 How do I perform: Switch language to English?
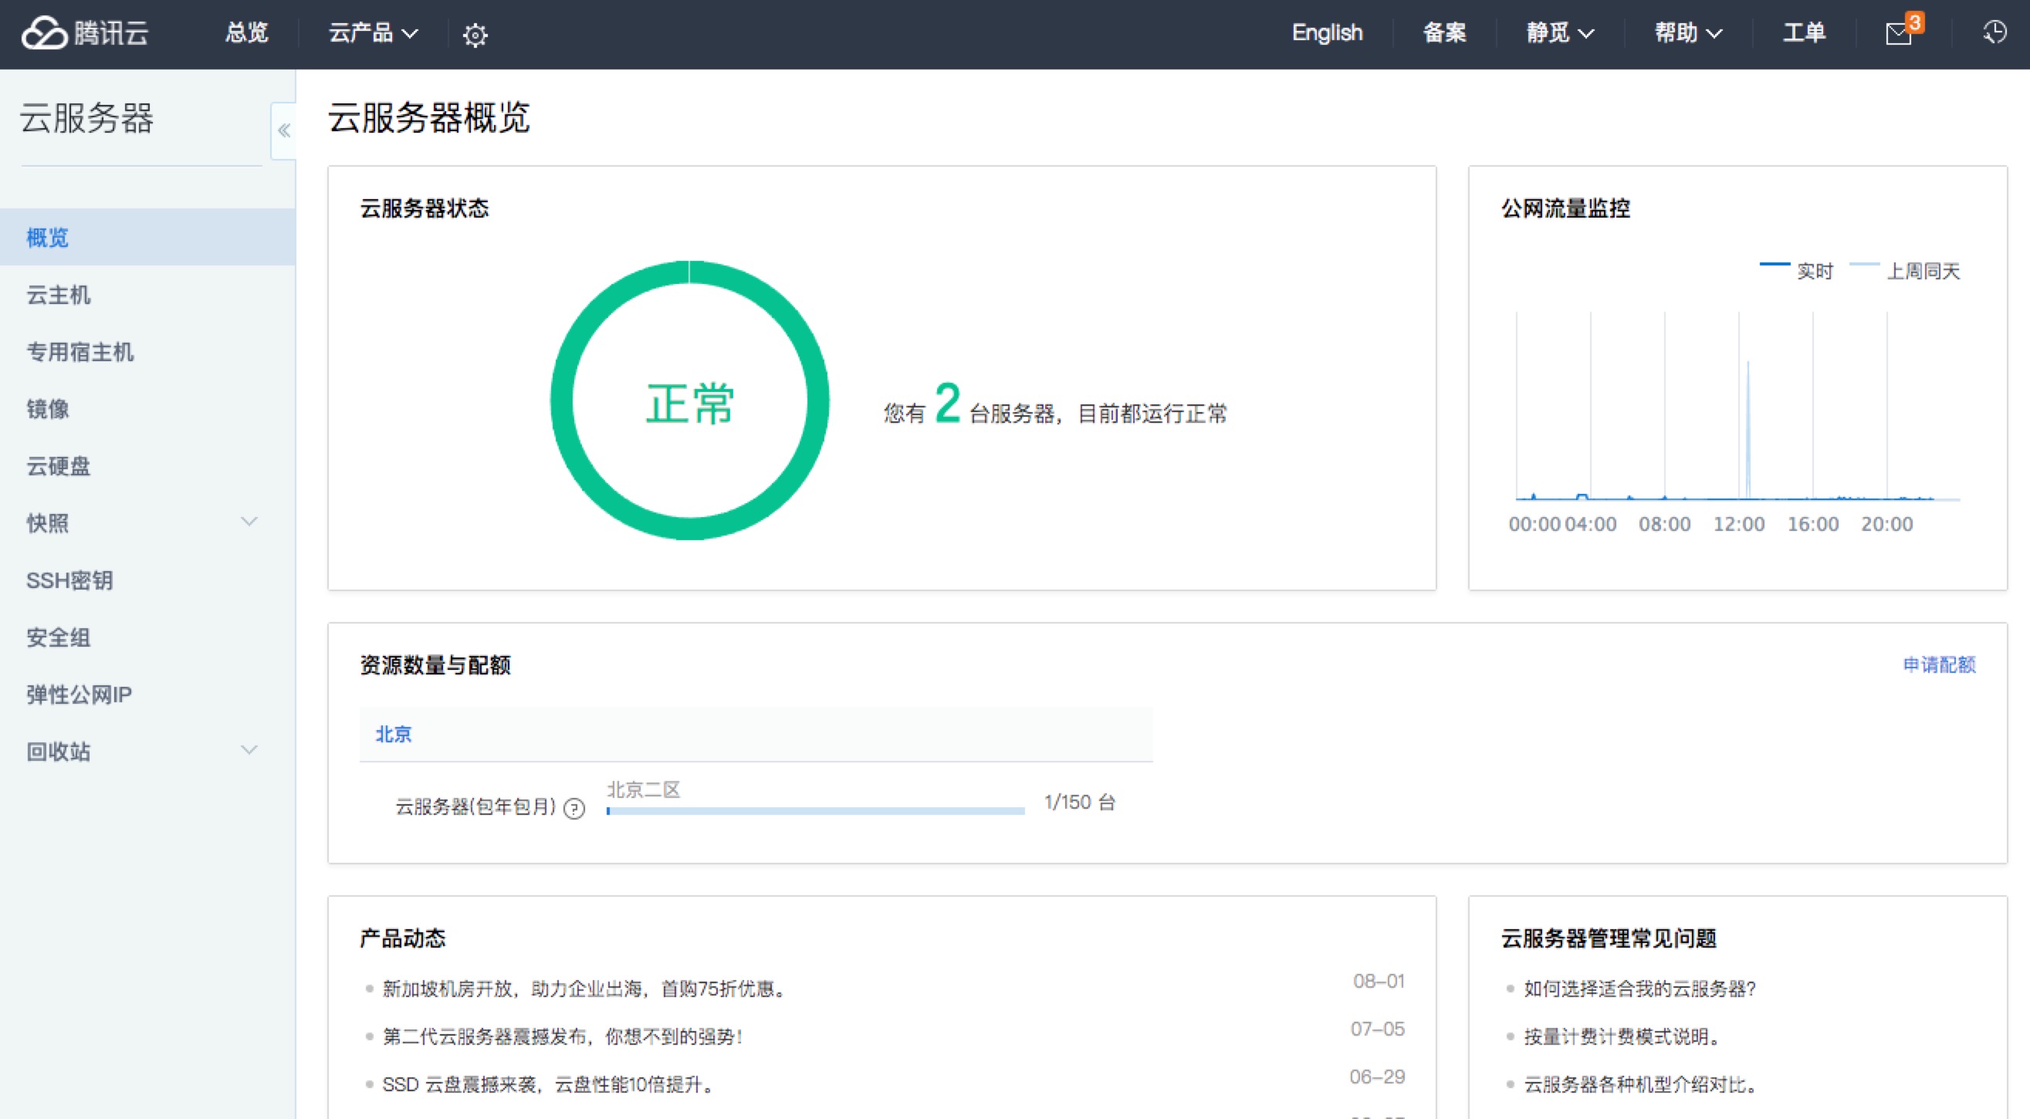1326,33
